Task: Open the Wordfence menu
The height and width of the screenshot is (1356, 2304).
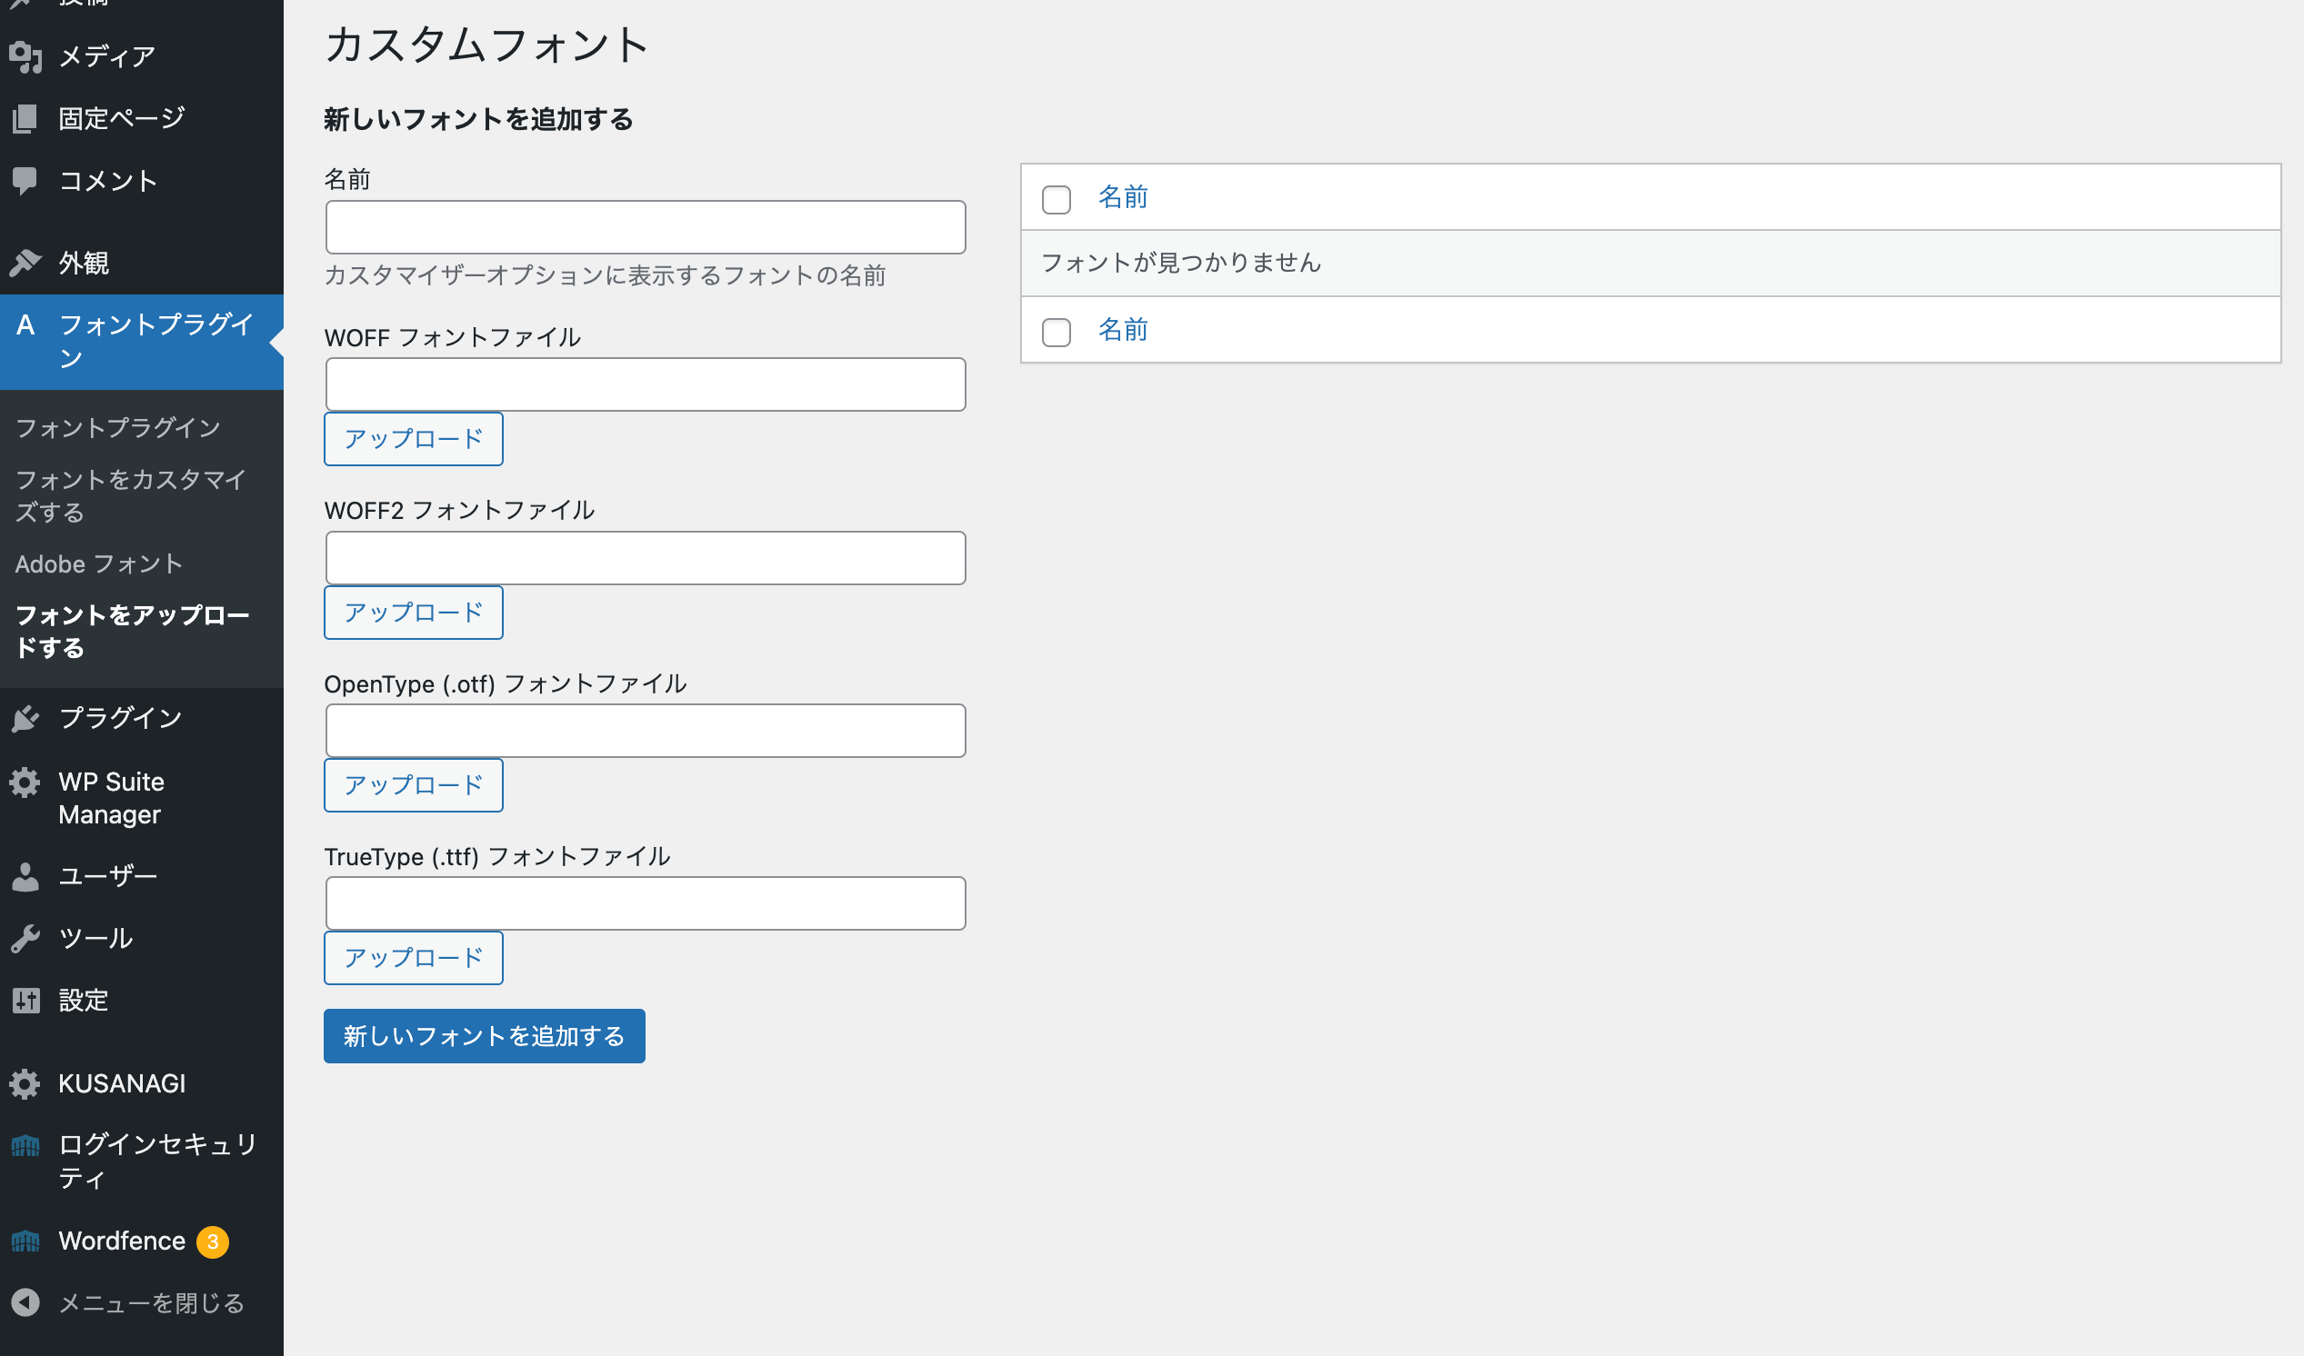Action: coord(142,1241)
